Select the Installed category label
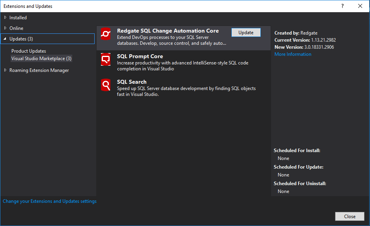The height and width of the screenshot is (226, 370). tap(18, 18)
